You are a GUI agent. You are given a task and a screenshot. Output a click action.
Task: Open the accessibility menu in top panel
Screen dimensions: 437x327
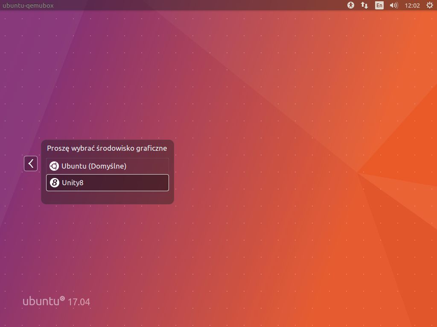coord(351,5)
